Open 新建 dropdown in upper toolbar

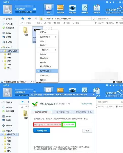click(38, 23)
